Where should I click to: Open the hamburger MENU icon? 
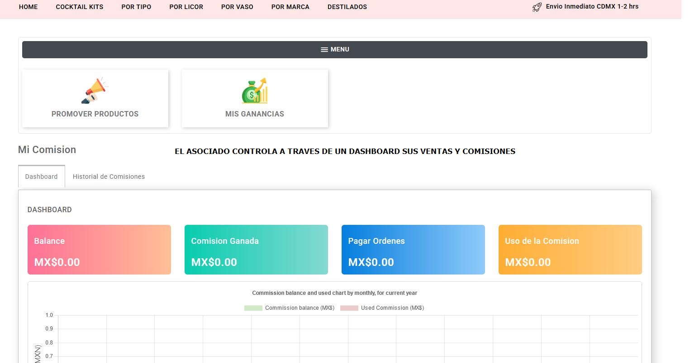point(324,49)
